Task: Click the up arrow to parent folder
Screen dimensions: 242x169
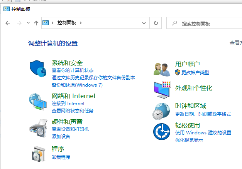Action: [x=36, y=23]
